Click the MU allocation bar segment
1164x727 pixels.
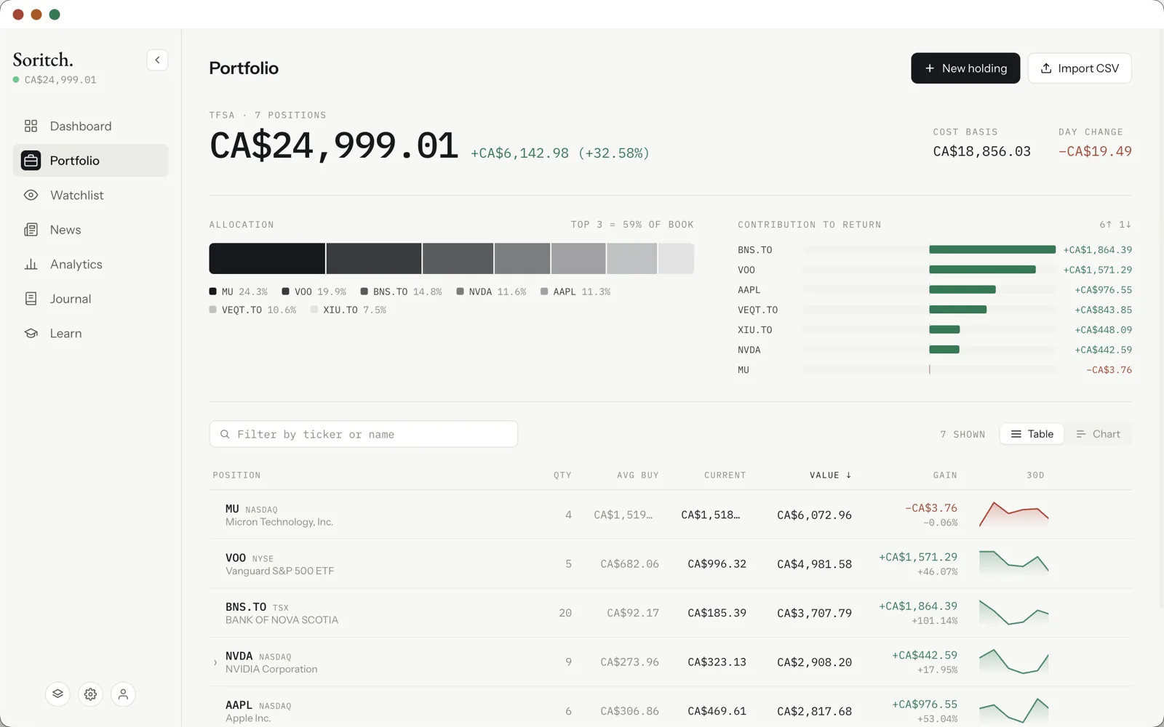pos(267,259)
